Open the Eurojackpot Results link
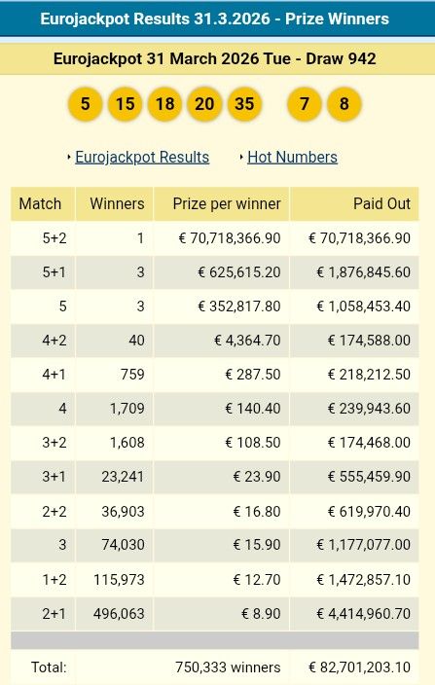 point(142,158)
